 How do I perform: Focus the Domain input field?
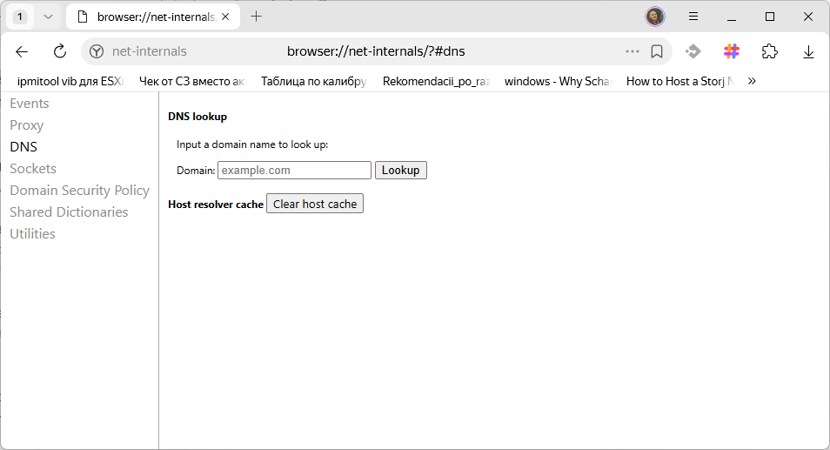click(x=294, y=170)
